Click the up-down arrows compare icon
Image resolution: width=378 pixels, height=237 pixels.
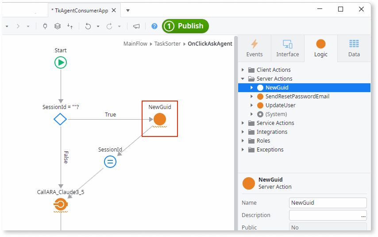[70, 26]
